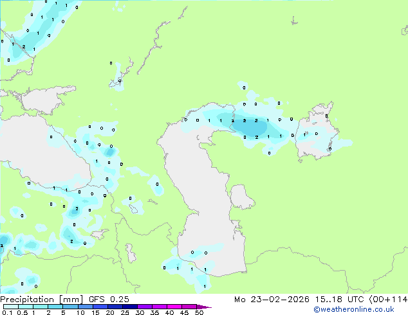This screenshot has height=315, width=408.
Task: Click the 'GFS 0.25' model label
Action: point(109,300)
